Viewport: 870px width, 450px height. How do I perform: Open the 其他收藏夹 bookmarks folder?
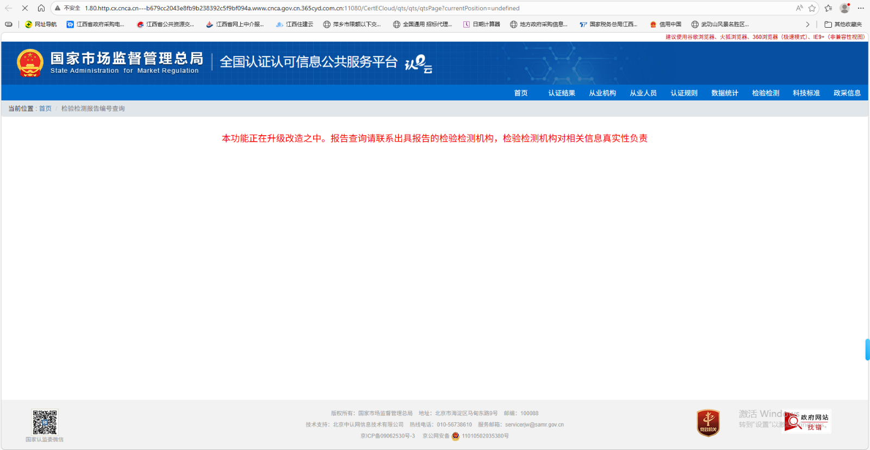tap(843, 24)
